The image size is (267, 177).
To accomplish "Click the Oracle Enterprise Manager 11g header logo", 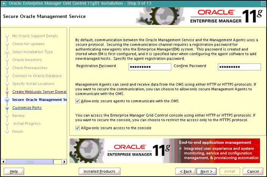I will point(226,16).
